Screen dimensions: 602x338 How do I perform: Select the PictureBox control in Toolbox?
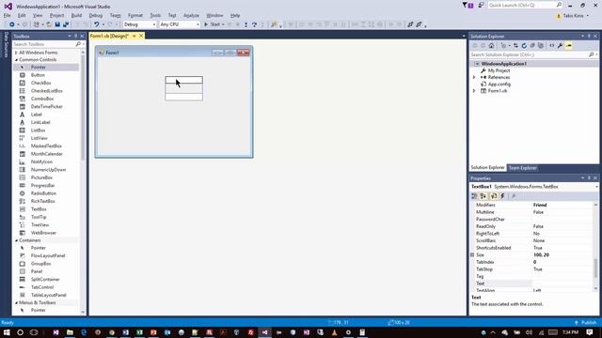coord(41,177)
